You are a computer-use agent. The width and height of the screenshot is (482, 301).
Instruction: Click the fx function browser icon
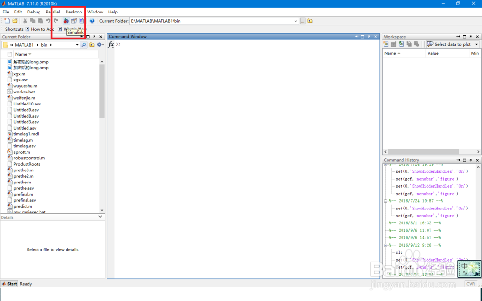[111, 44]
